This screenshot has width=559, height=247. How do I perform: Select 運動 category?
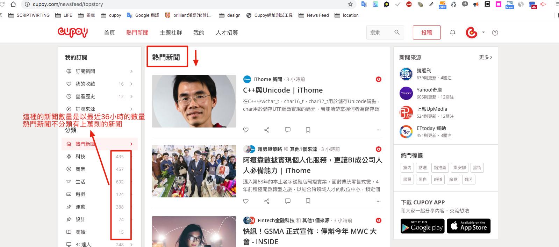(100, 207)
